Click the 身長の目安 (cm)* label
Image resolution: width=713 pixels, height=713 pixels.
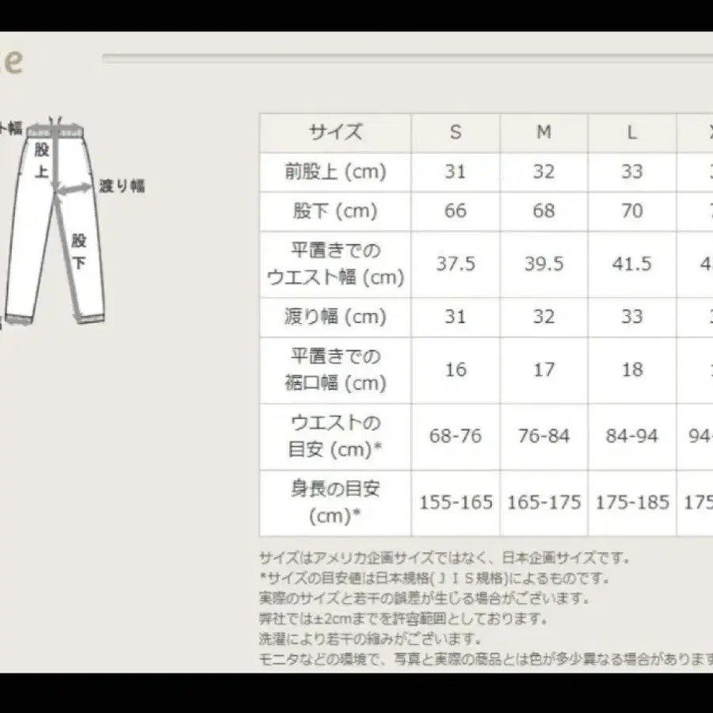pyautogui.click(x=335, y=503)
